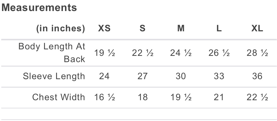The height and width of the screenshot is (121, 277).
Task: Select the S size column header
Action: pyautogui.click(x=142, y=28)
